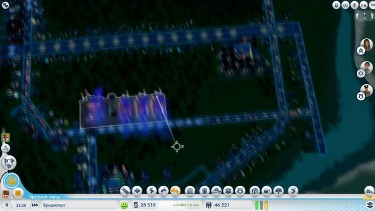The width and height of the screenshot is (375, 211).
Task: Open the Disasters tornado menu
Action: pos(293,191)
